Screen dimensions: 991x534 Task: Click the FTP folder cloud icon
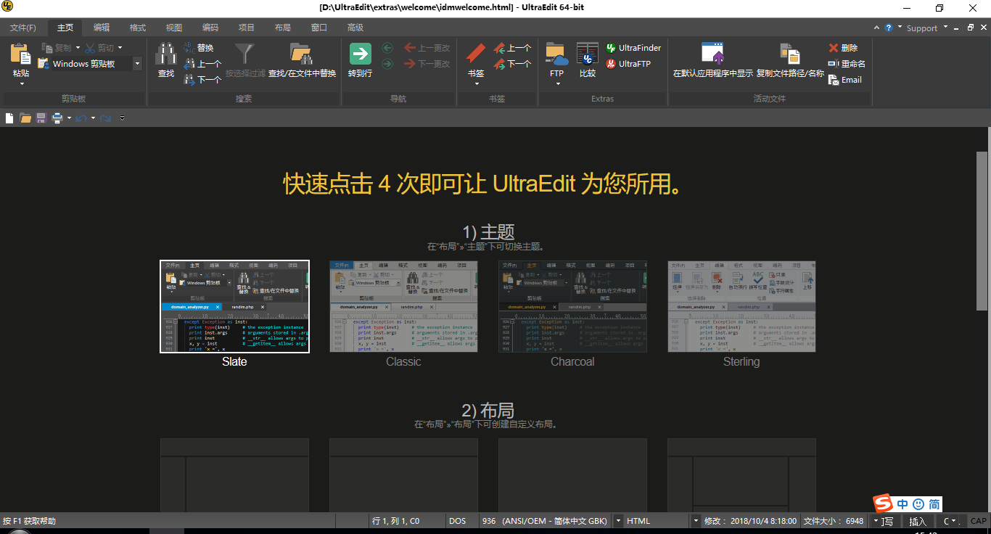(556, 54)
